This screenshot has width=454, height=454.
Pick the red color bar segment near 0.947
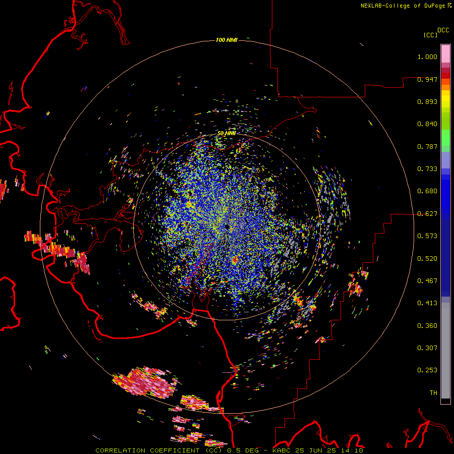click(x=445, y=76)
